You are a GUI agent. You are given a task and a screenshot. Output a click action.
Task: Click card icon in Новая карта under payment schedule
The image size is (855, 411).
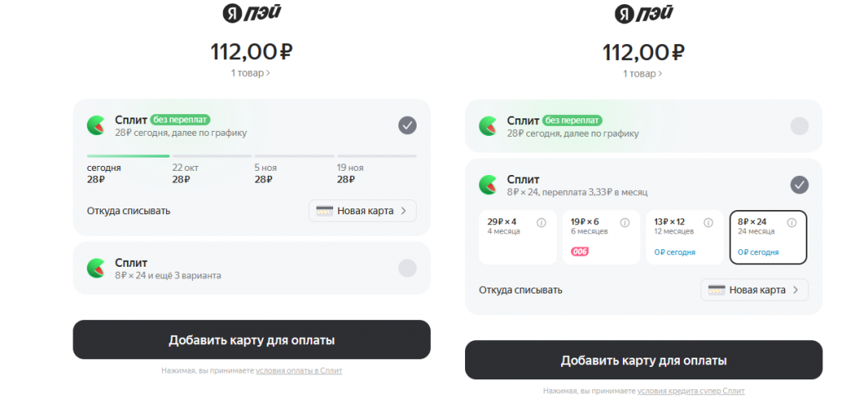325,211
